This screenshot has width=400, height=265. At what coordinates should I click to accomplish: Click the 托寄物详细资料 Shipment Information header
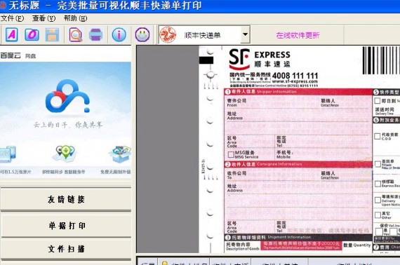tap(298, 237)
